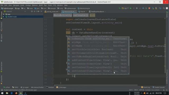Click SqliteExample breadcrumb in navigation bar
The image size is (169, 95).
coord(7,8)
